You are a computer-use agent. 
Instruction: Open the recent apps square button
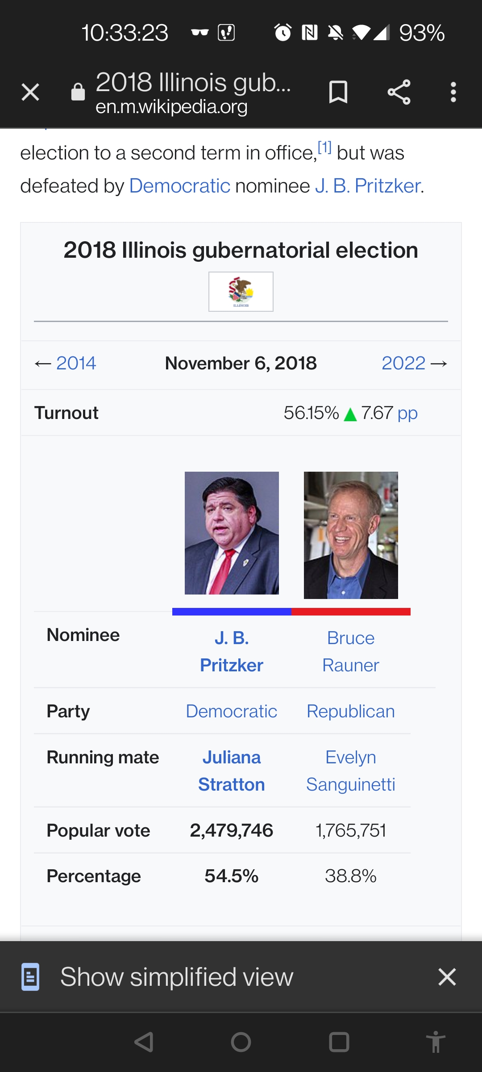point(339,1043)
